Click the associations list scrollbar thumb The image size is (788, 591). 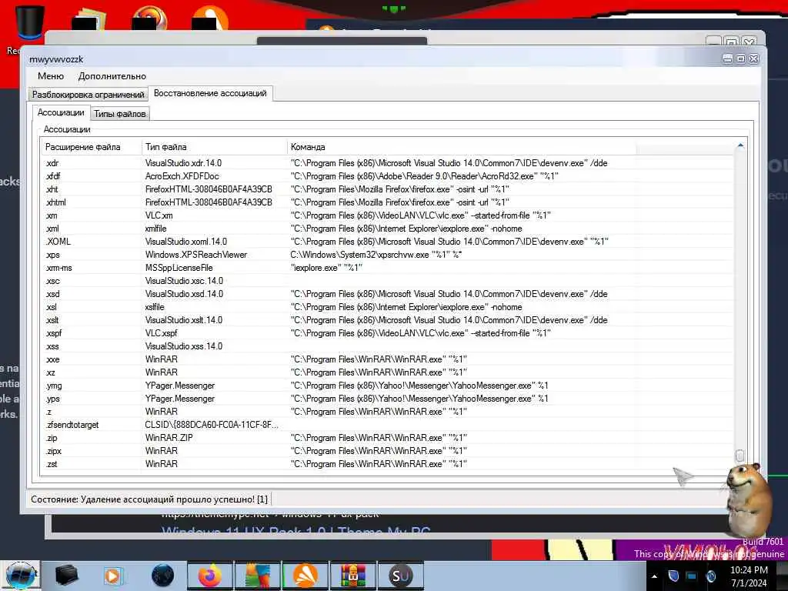tap(740, 456)
